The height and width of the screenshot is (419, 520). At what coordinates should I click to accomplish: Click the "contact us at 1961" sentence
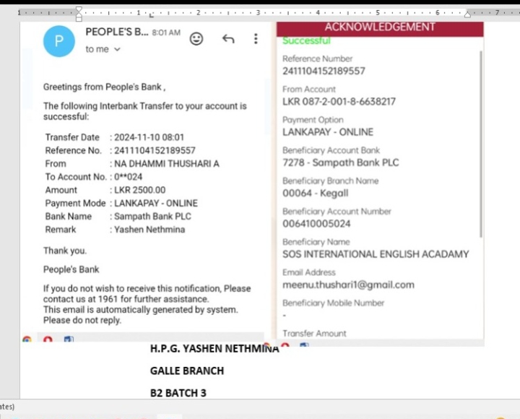(126, 299)
